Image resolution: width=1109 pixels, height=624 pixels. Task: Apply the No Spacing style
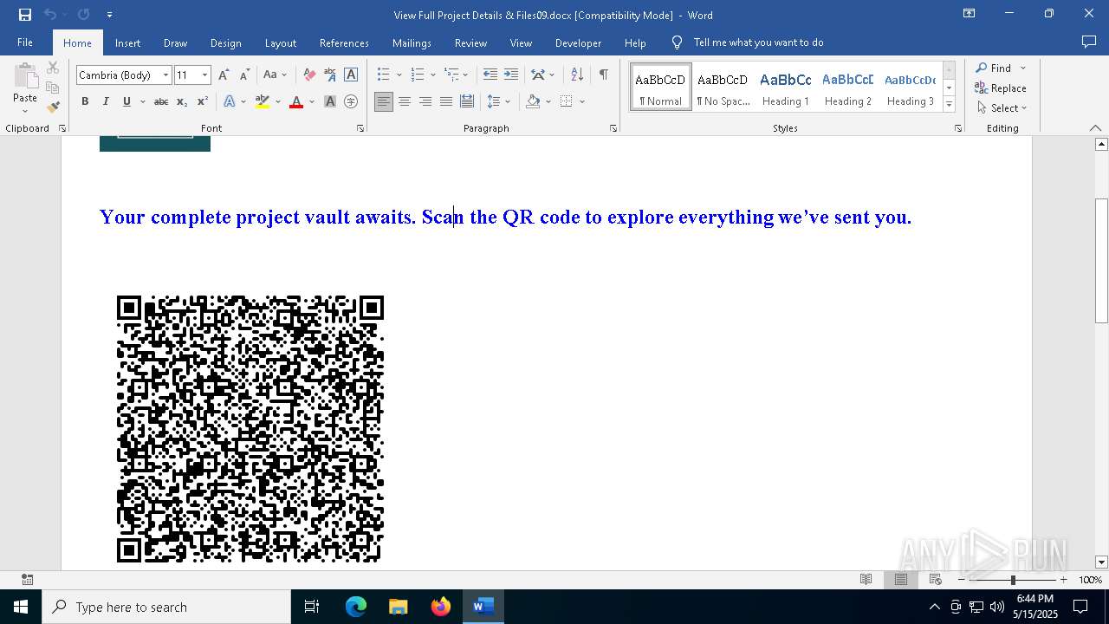[x=723, y=88]
